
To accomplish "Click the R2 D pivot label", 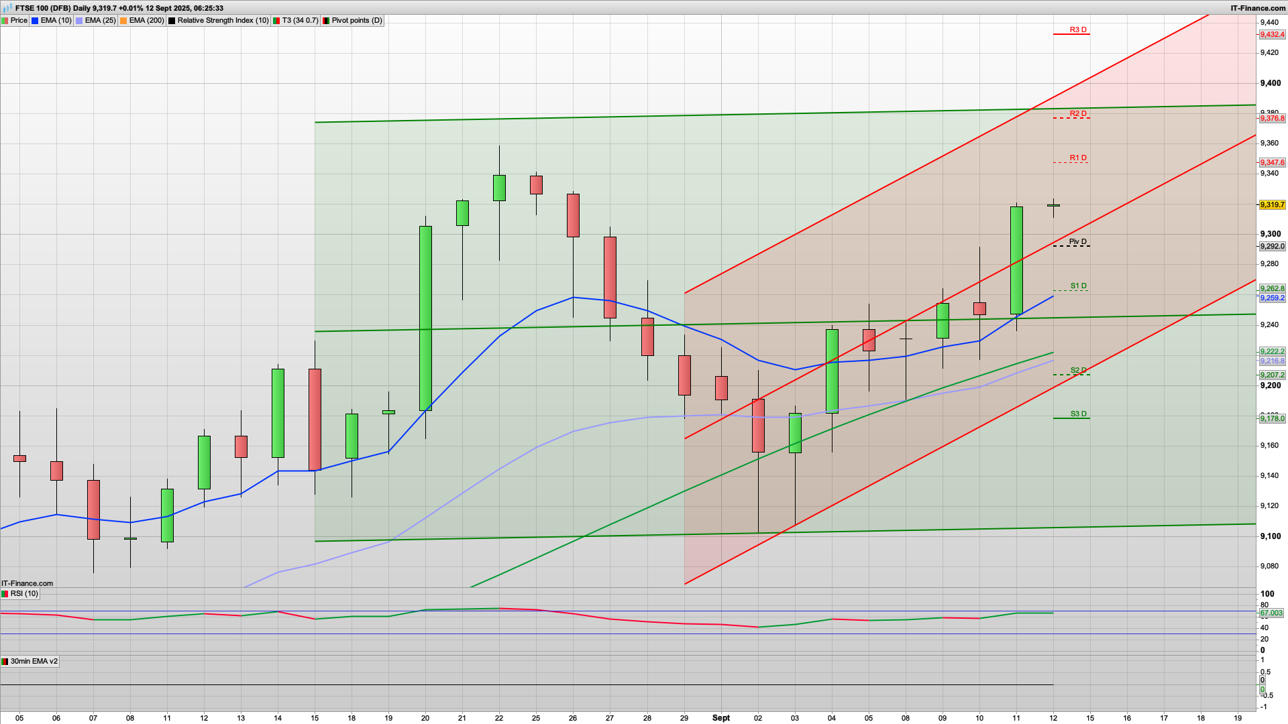I will (1078, 113).
